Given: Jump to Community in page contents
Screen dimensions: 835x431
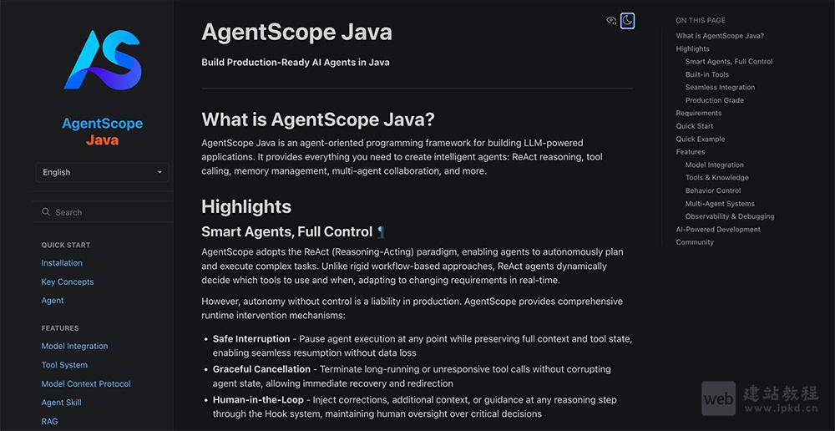Looking at the screenshot, I should pyautogui.click(x=695, y=242).
